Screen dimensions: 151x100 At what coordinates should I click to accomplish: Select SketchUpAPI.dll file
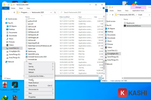coord(34,43)
